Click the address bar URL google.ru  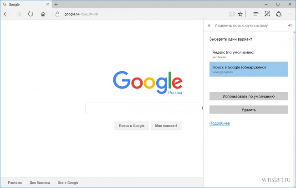[81, 14]
